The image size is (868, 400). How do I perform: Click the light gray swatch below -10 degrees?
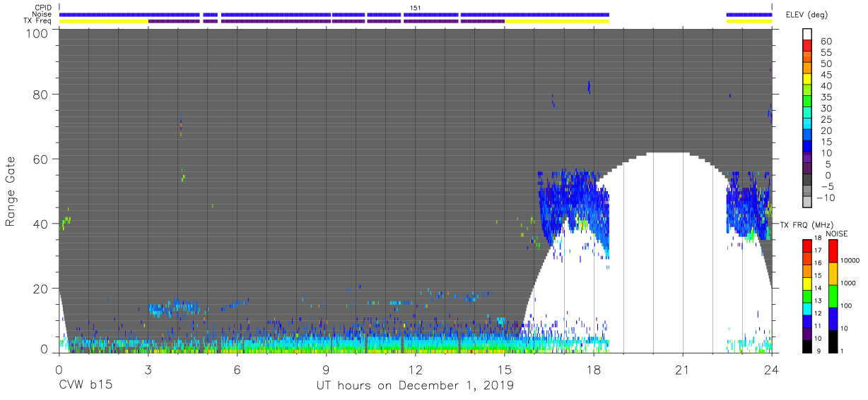coord(807,202)
